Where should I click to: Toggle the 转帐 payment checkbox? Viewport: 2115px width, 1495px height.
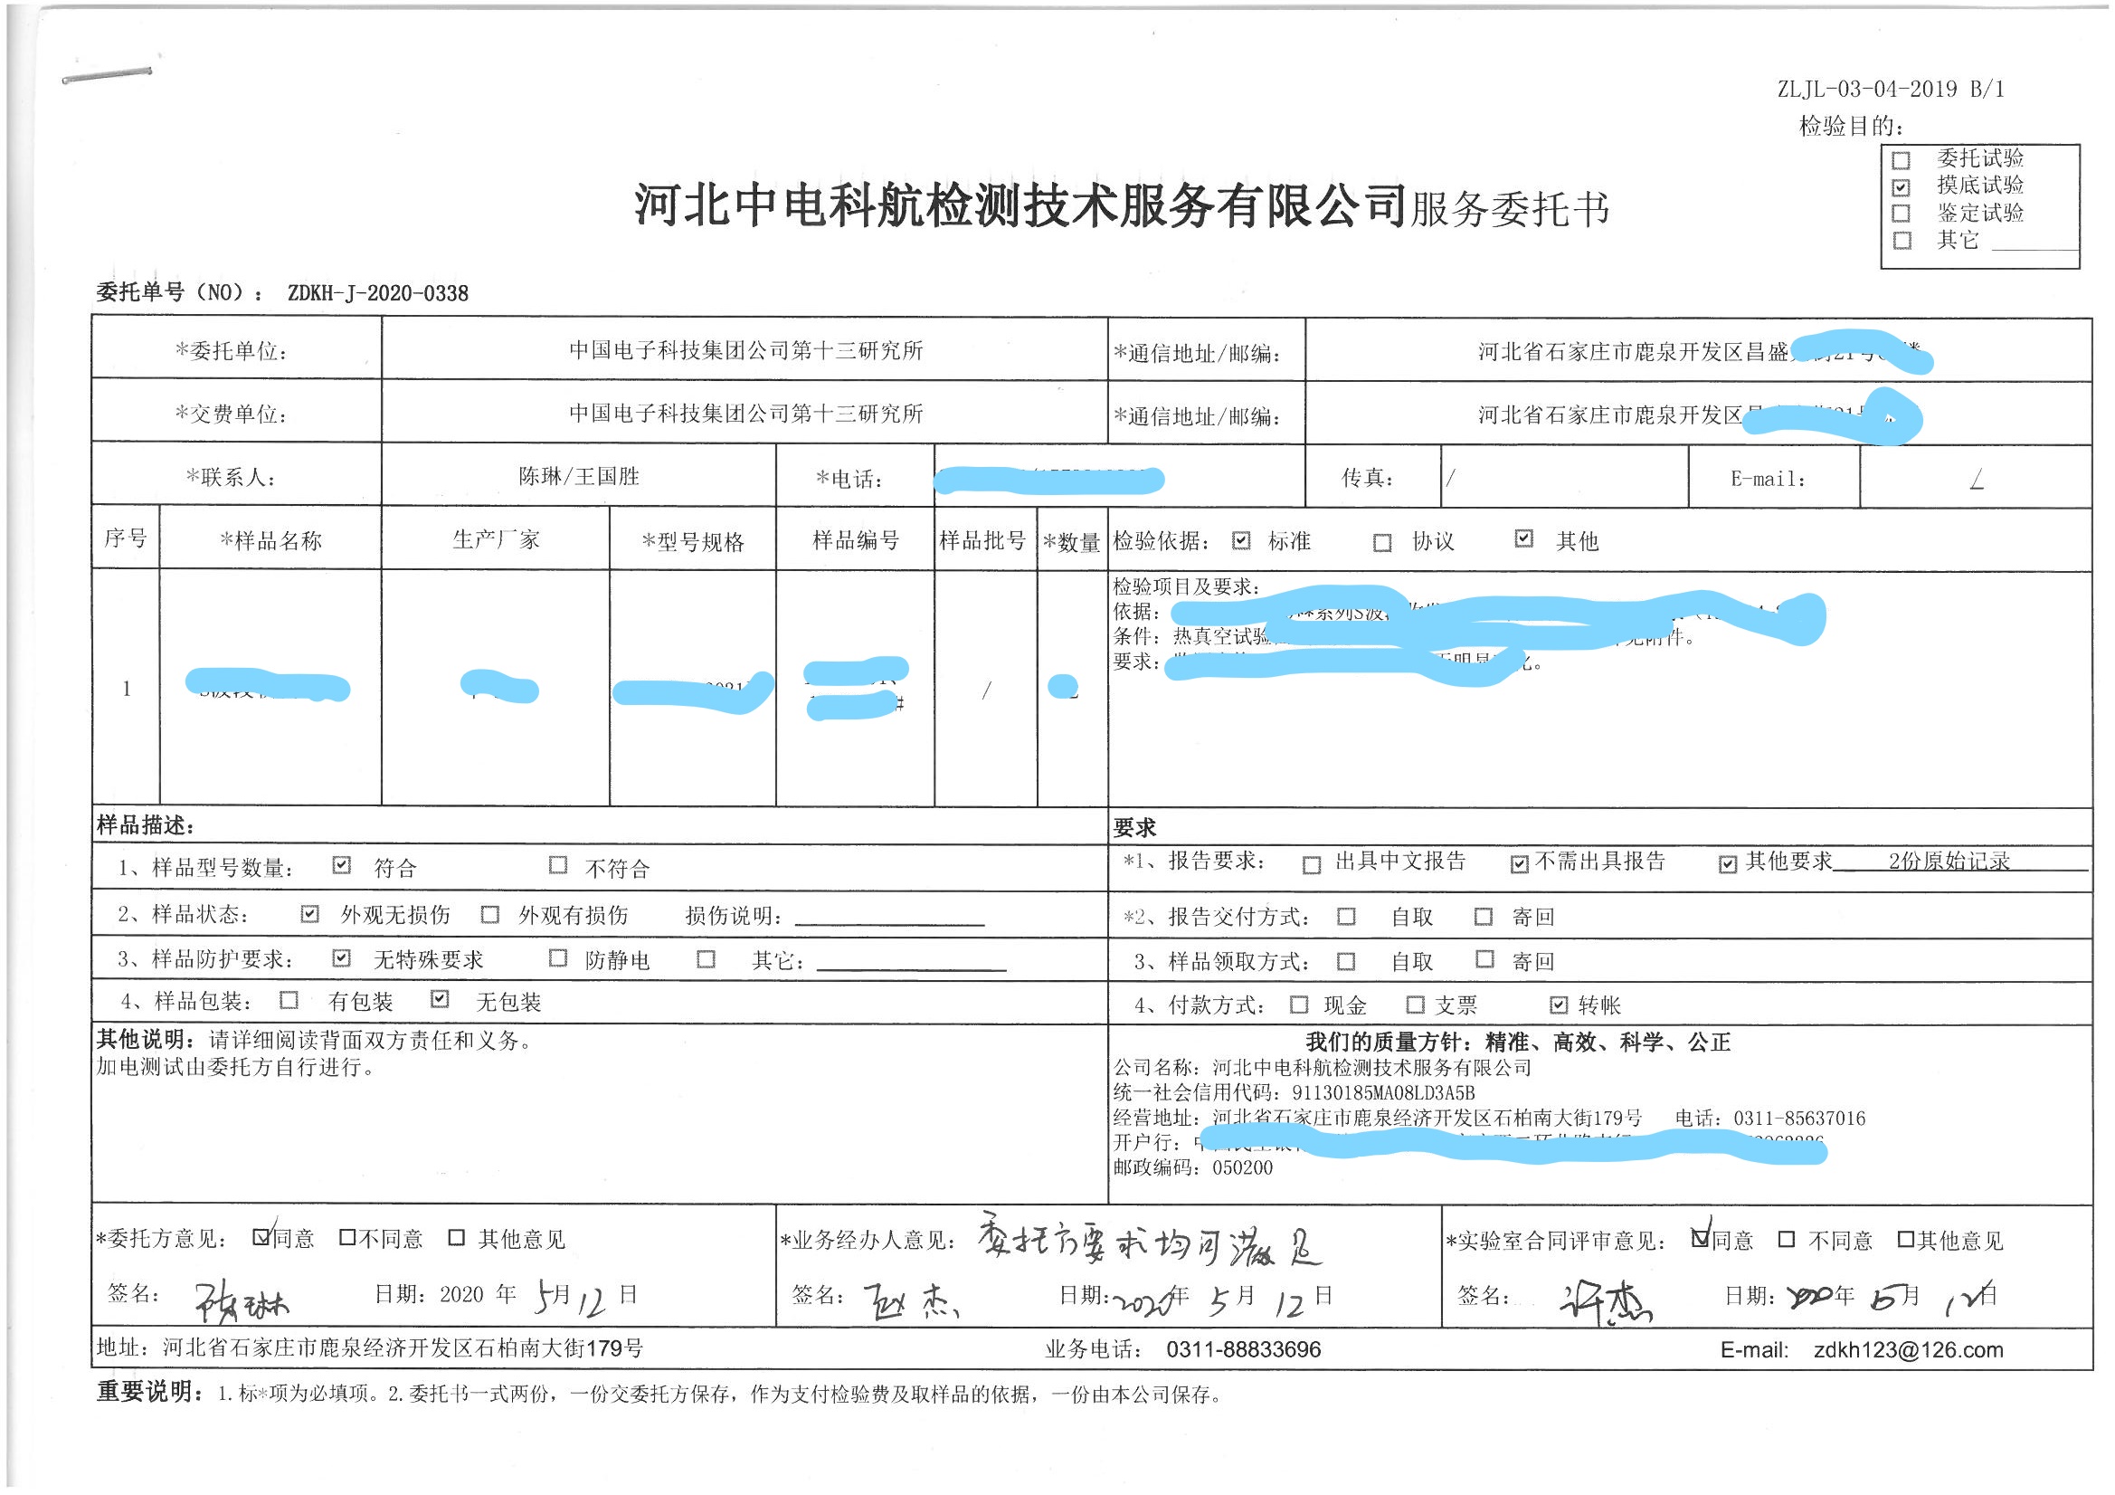click(x=1559, y=1005)
